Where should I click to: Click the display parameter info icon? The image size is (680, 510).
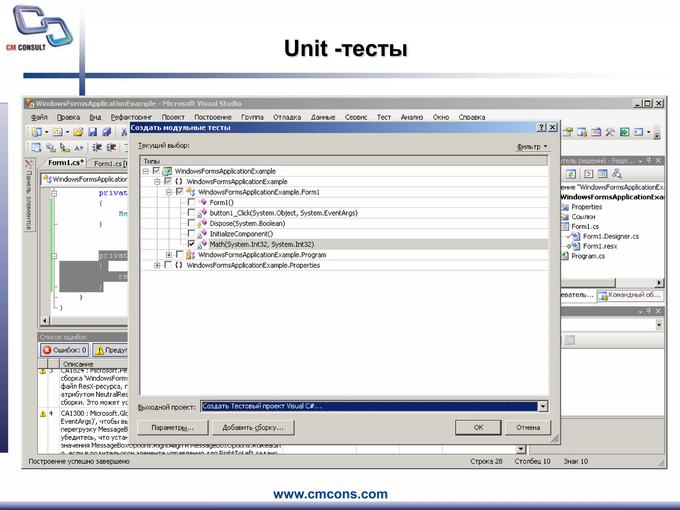50,147
